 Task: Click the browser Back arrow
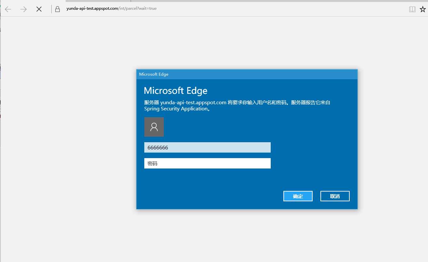tap(8, 9)
